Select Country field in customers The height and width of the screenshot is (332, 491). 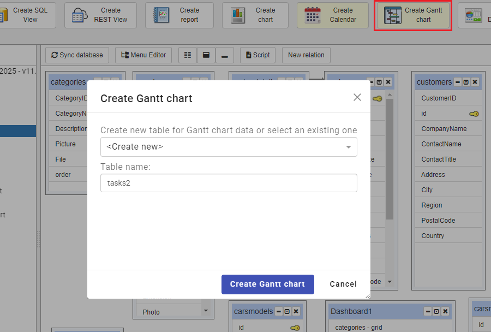(x=448, y=236)
